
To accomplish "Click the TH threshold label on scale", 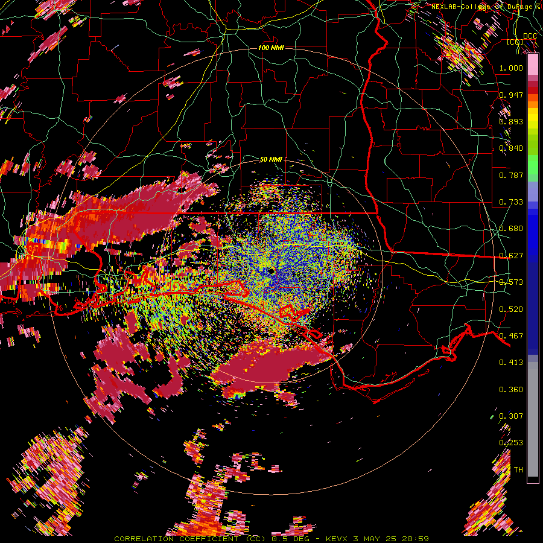I will click(x=518, y=470).
